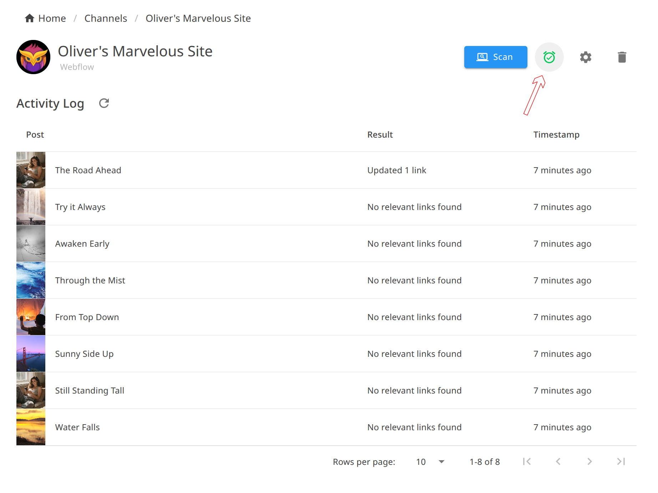Click Oliver's Marvelous Site breadcrumb

pyautogui.click(x=198, y=18)
